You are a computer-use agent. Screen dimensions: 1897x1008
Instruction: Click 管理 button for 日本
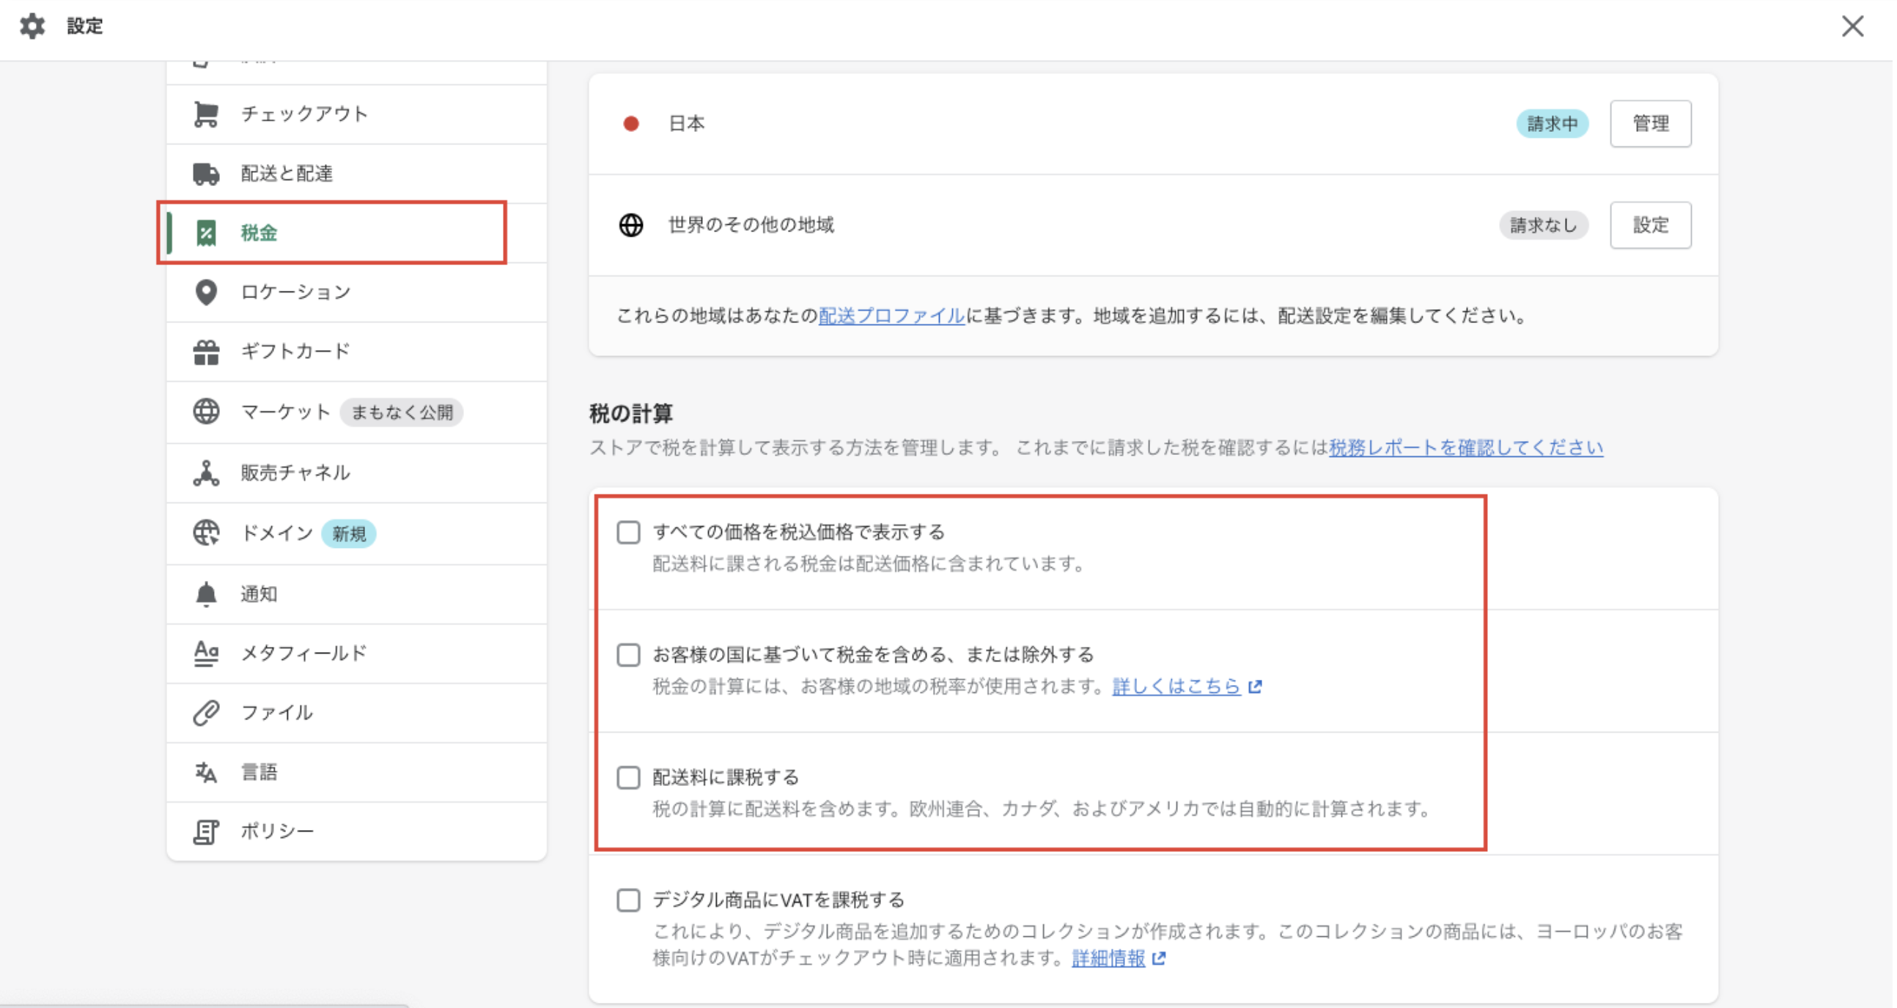click(x=1650, y=124)
